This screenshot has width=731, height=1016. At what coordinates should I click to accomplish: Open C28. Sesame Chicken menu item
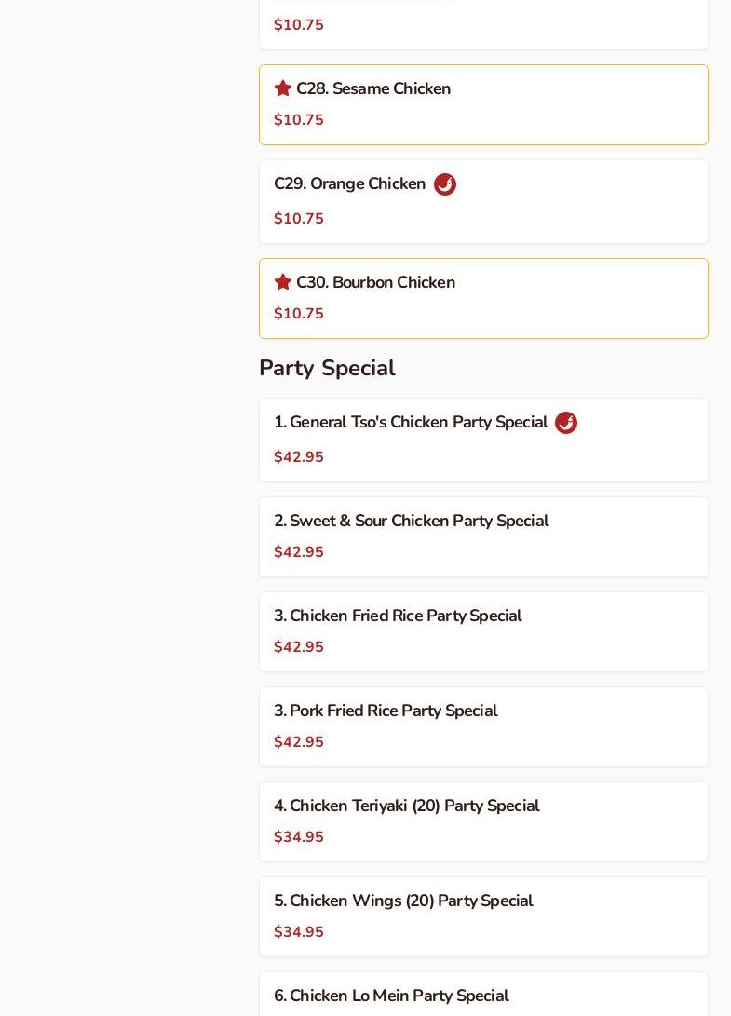coord(373,88)
